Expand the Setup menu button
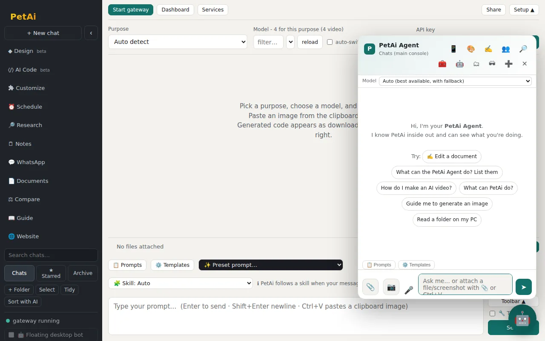 tap(524, 10)
